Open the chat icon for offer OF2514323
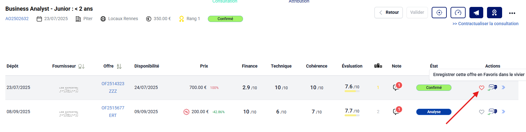The image size is (526, 132). [x=493, y=87]
